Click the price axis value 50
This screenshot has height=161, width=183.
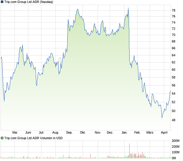[174, 111]
